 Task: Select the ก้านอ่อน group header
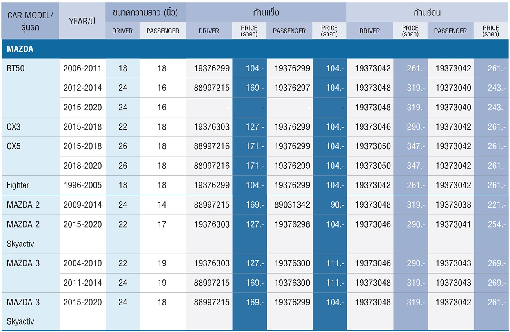pyautogui.click(x=427, y=12)
